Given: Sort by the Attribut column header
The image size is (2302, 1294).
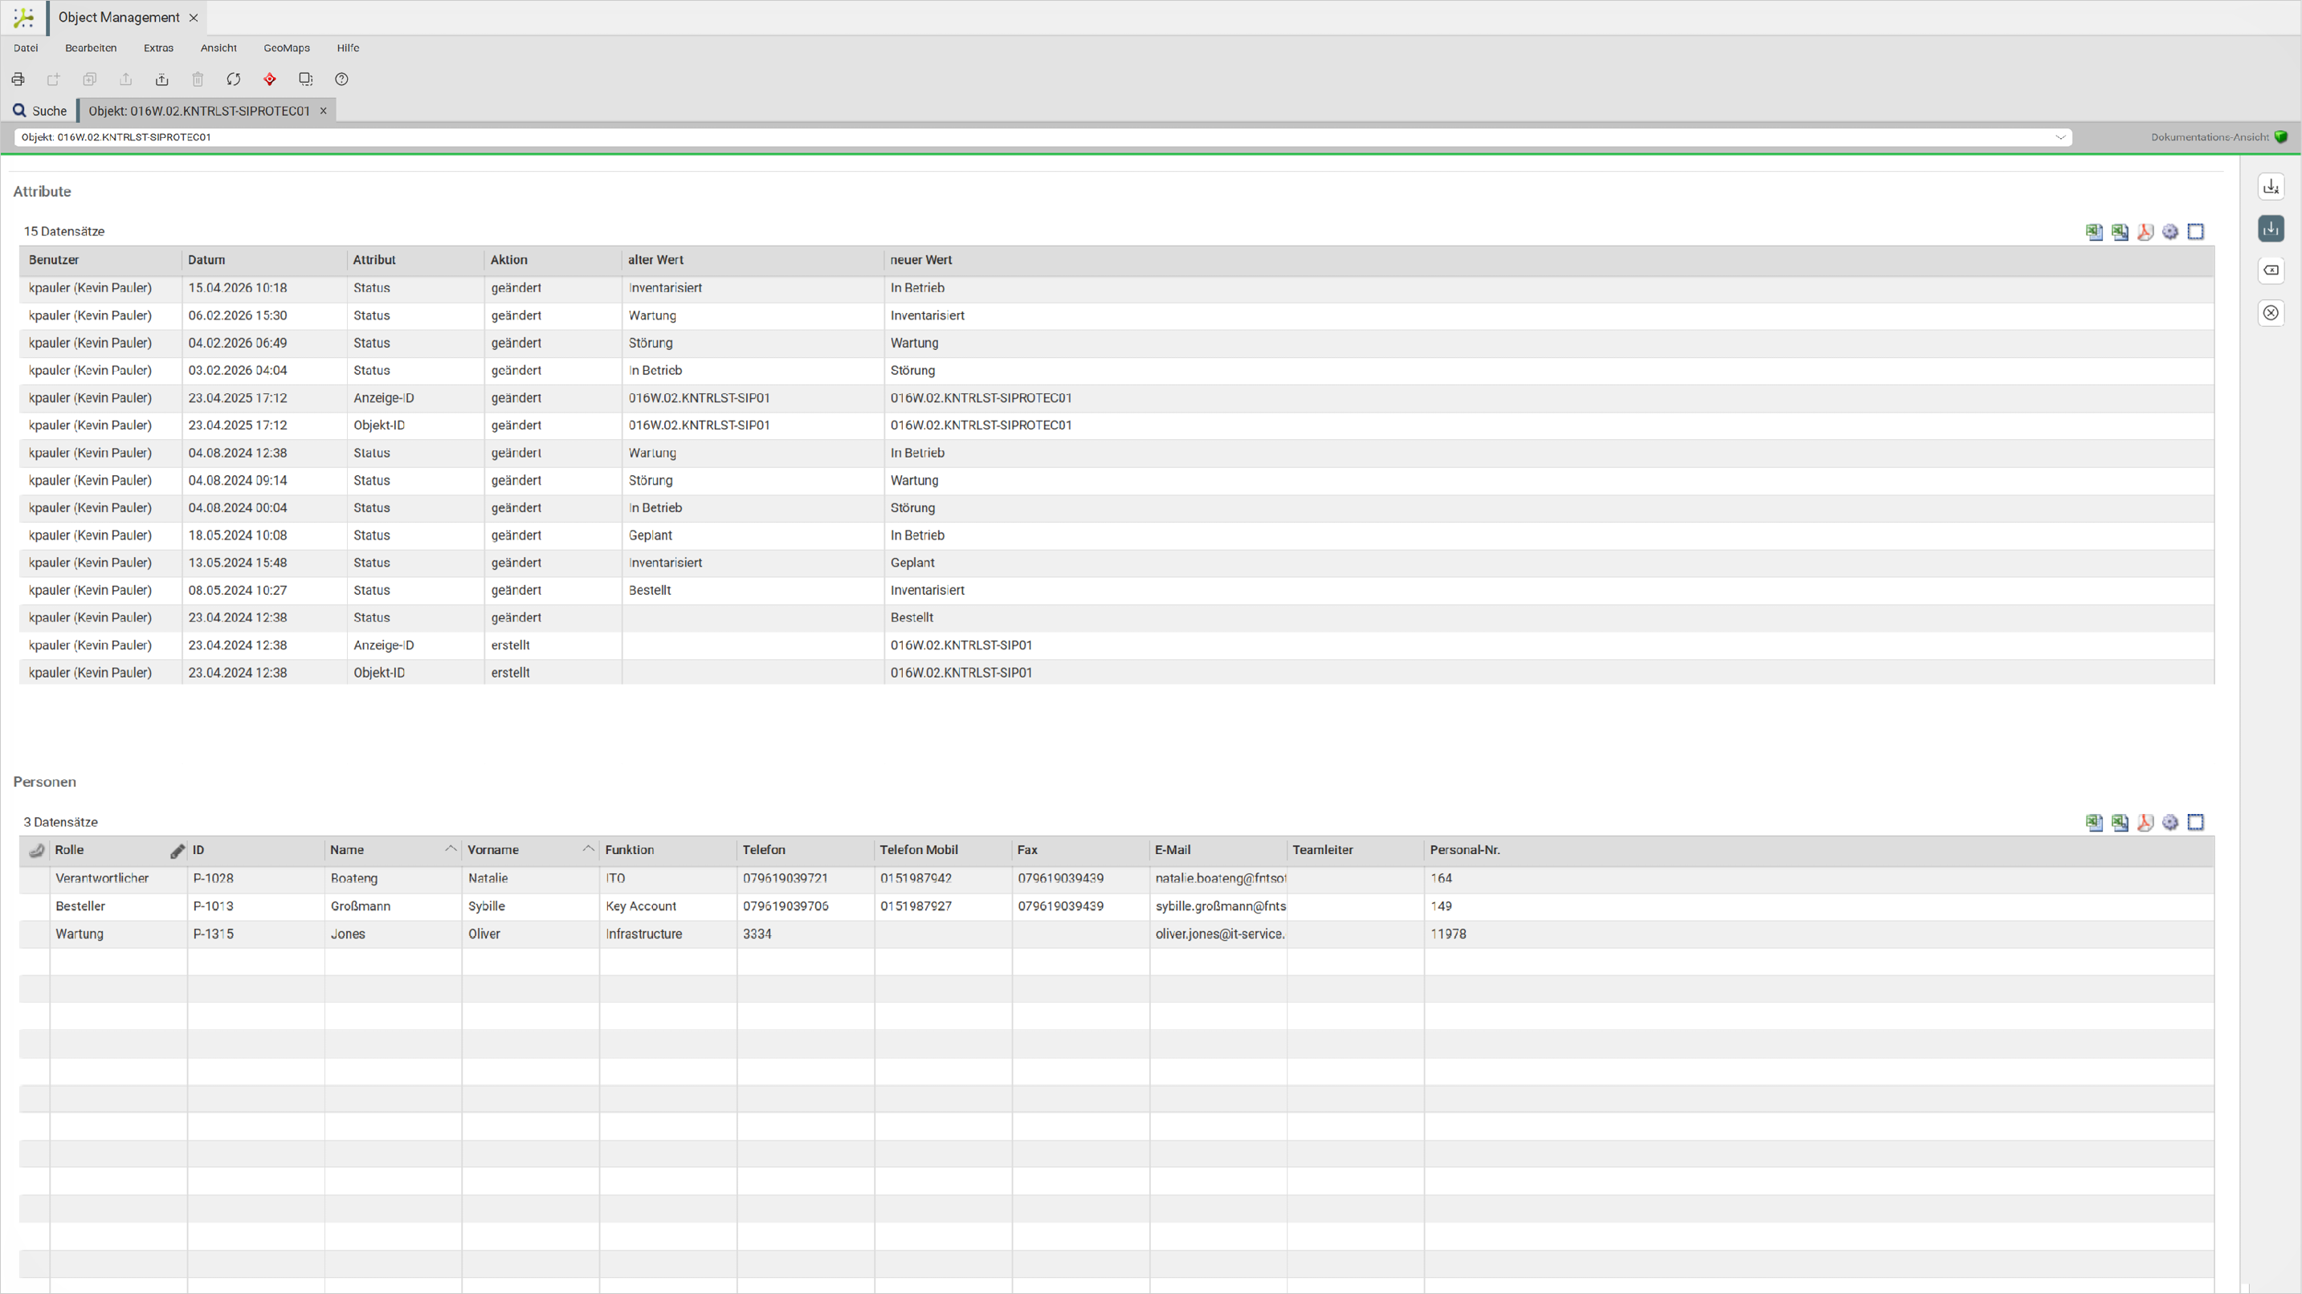Looking at the screenshot, I should click(415, 260).
